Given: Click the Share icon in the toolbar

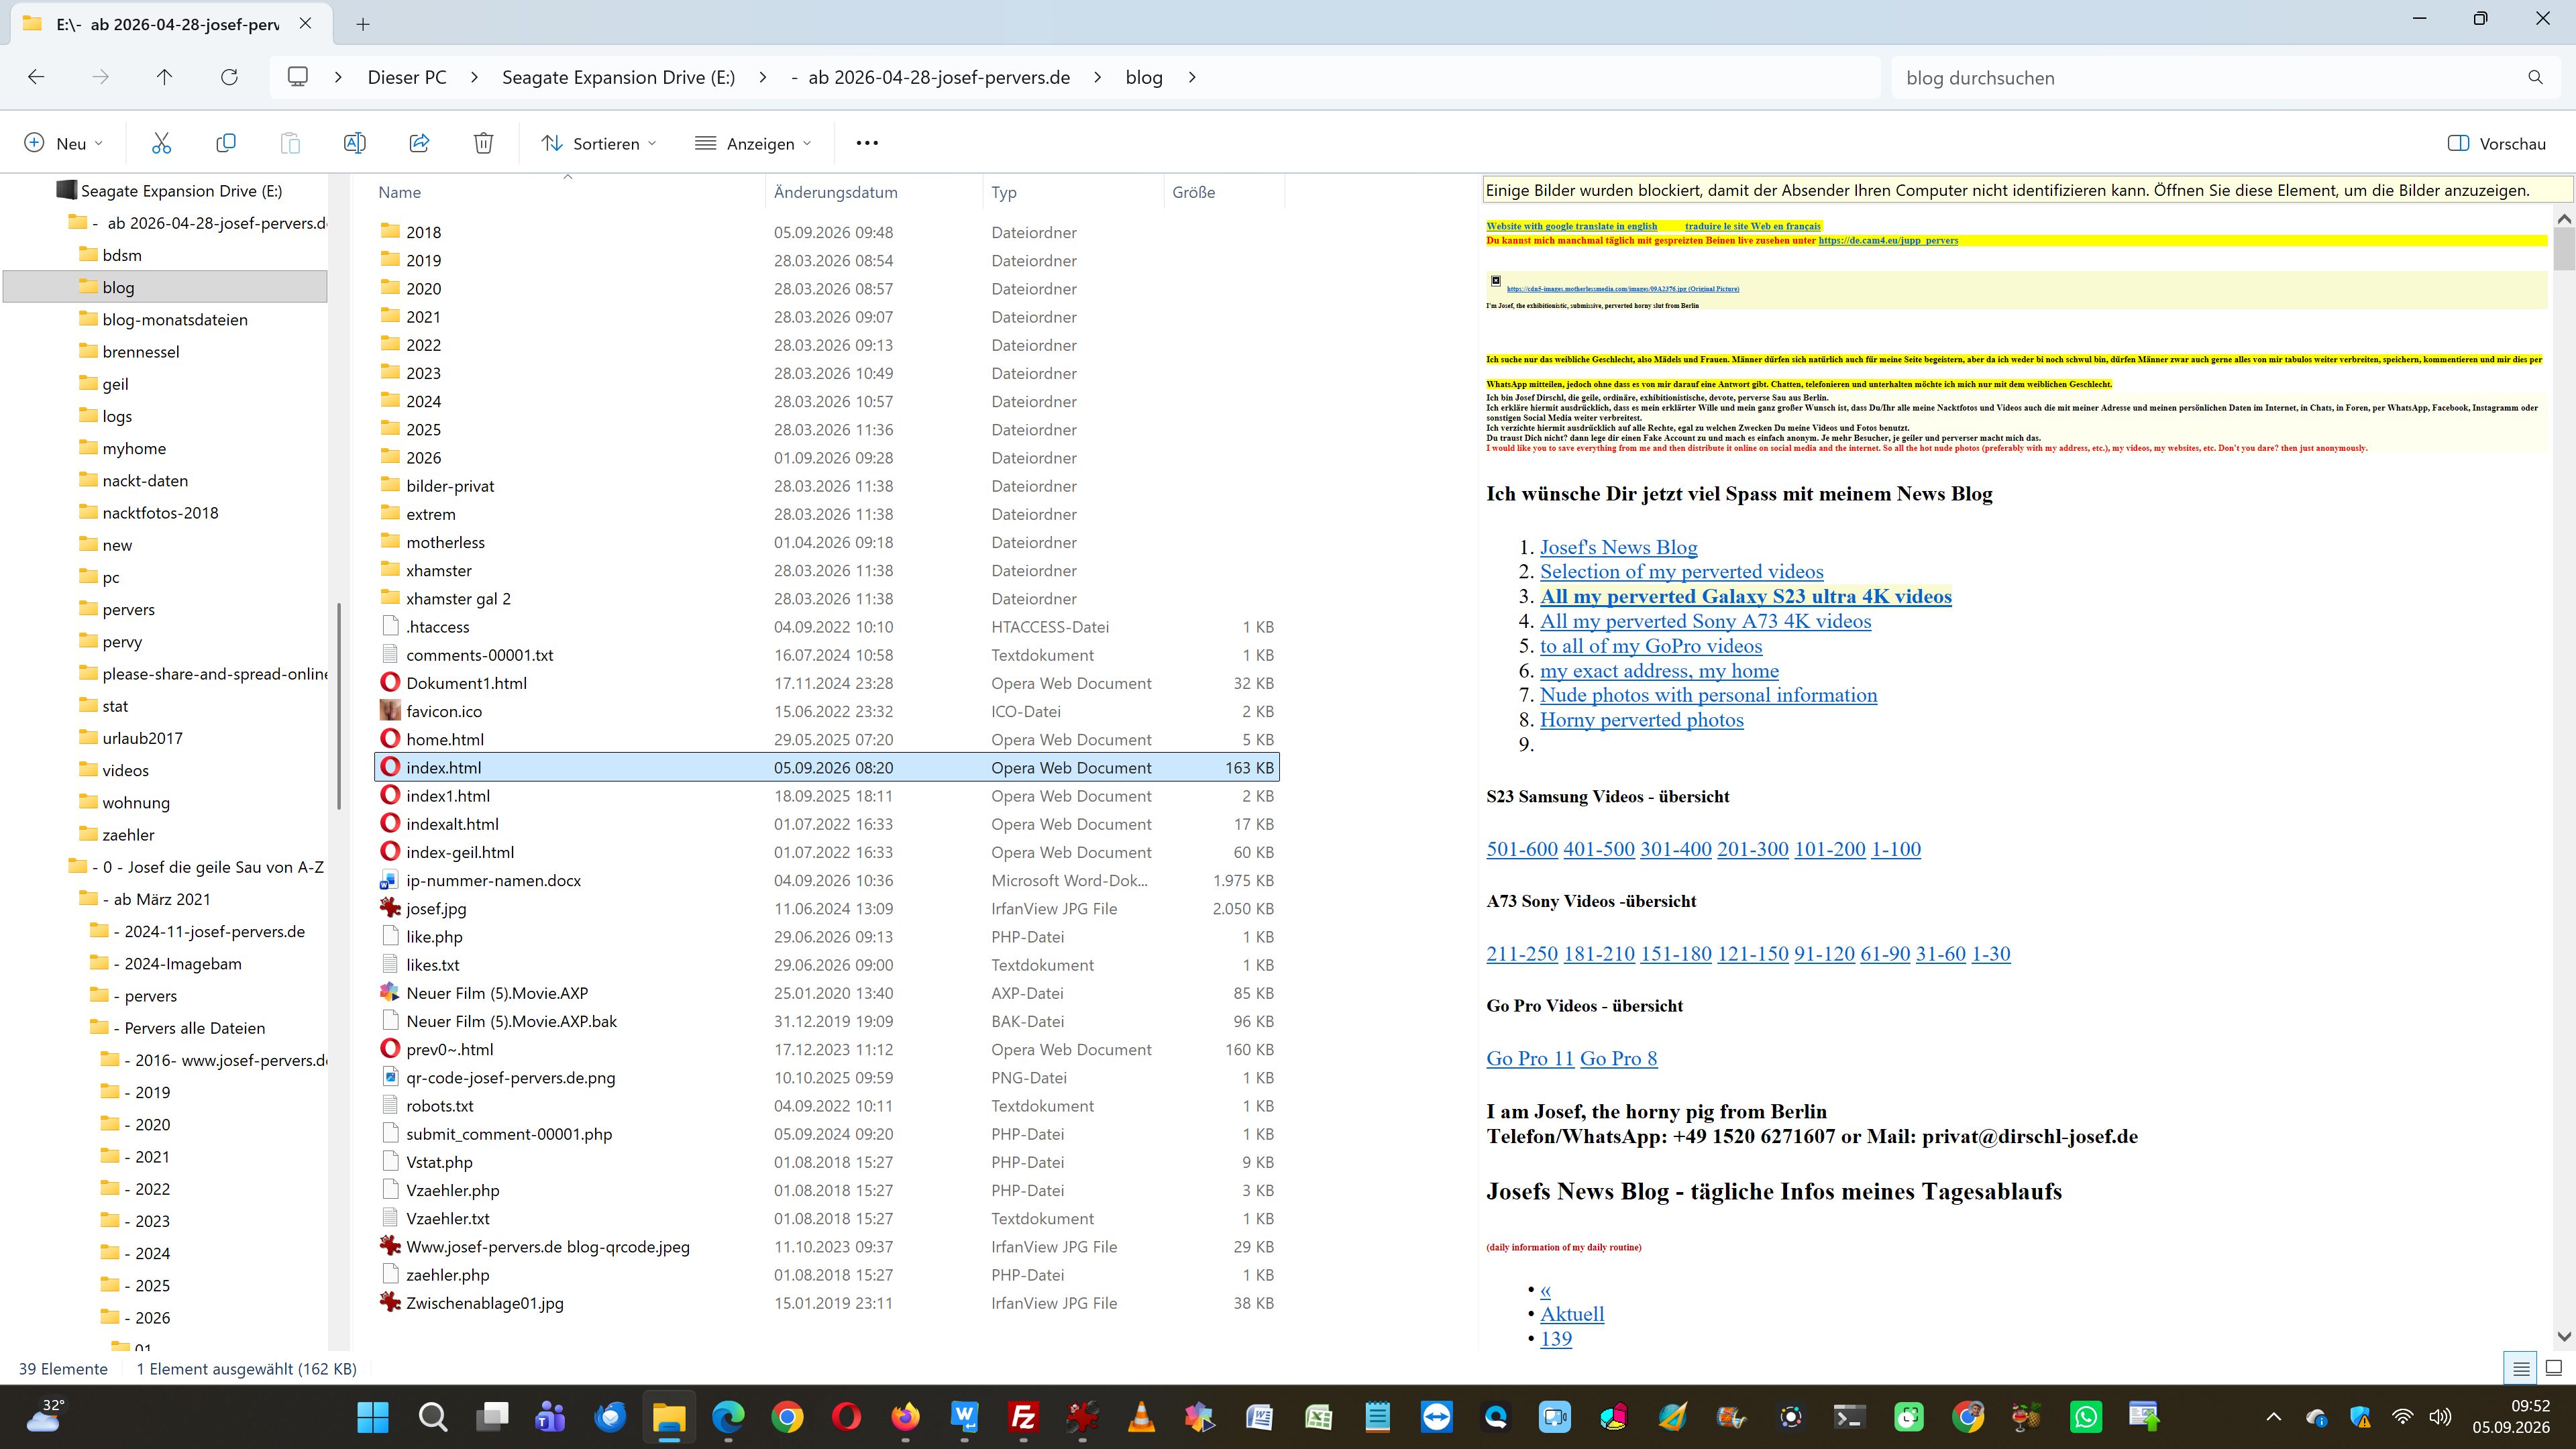Looking at the screenshot, I should (x=419, y=143).
